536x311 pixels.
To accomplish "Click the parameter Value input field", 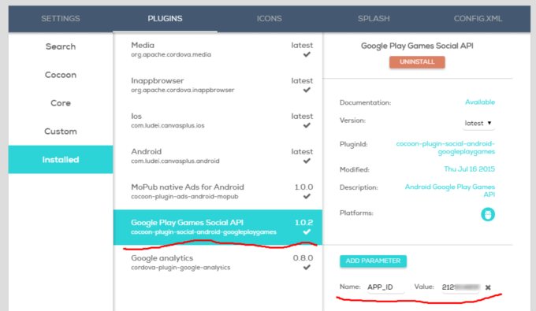I will pos(460,287).
